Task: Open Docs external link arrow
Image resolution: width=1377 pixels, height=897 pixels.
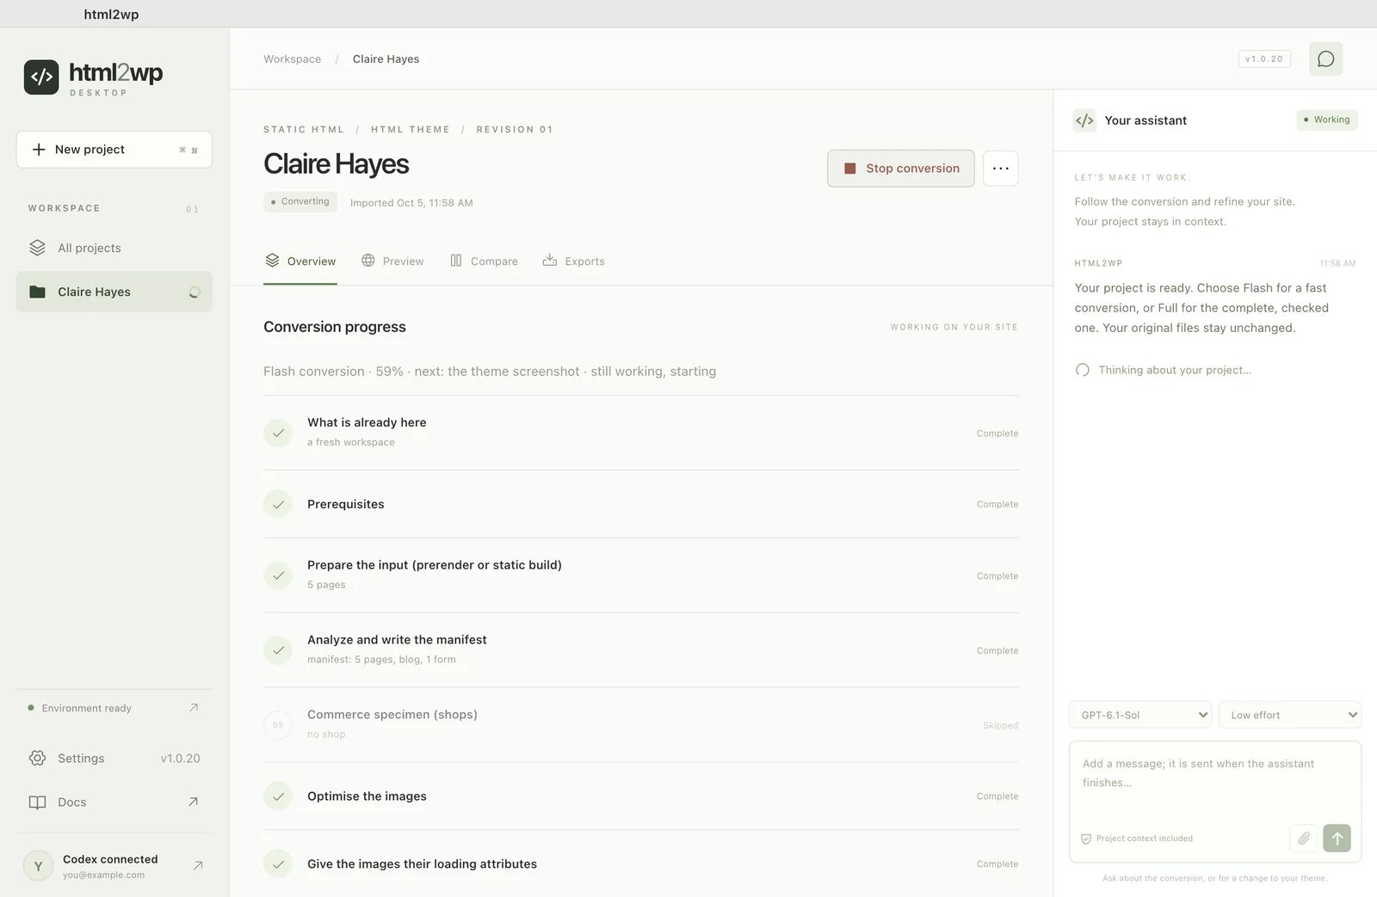Action: click(x=193, y=802)
